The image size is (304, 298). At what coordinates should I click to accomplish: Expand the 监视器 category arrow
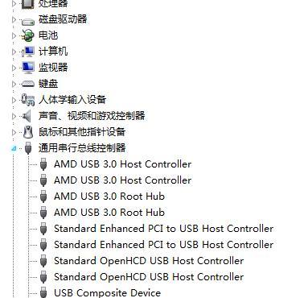click(14, 68)
